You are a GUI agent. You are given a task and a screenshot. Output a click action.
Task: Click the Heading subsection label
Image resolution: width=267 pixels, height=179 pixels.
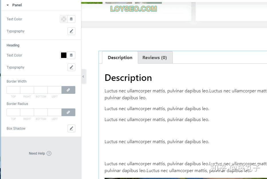(13, 45)
